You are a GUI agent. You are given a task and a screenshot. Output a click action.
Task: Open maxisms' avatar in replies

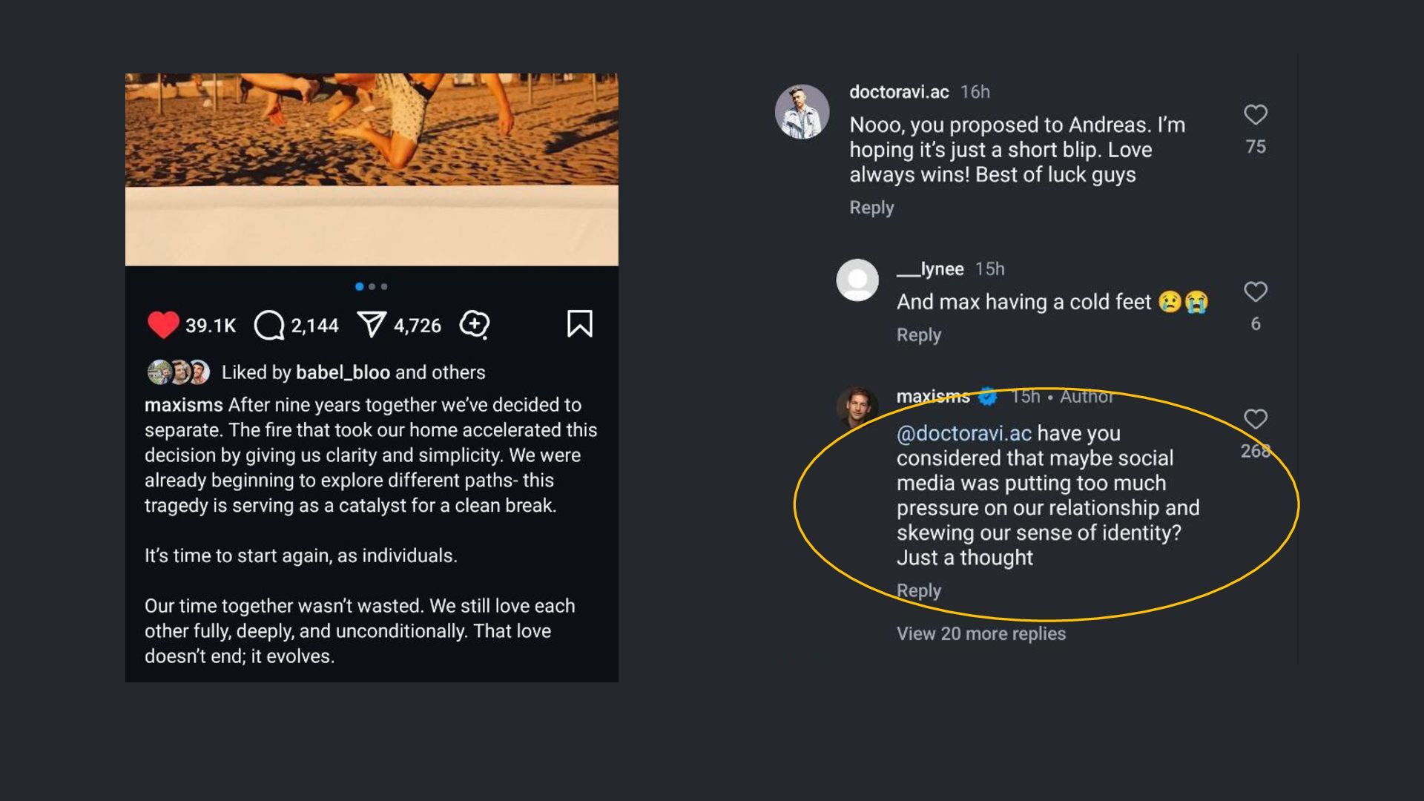pyautogui.click(x=857, y=406)
